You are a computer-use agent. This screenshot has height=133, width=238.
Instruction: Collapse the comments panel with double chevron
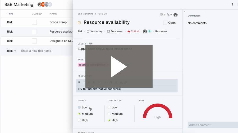click(185, 12)
